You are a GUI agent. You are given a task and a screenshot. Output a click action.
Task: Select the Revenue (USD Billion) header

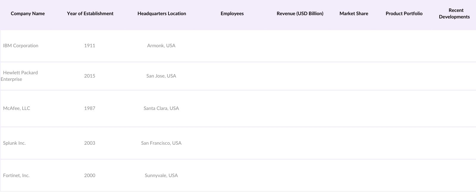[x=300, y=14]
